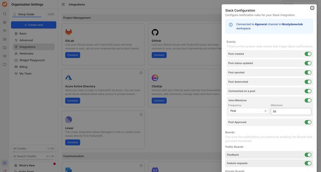The image size is (321, 172).
Task: Open the settings gear icon in sidebar
Action: (x=5, y=163)
